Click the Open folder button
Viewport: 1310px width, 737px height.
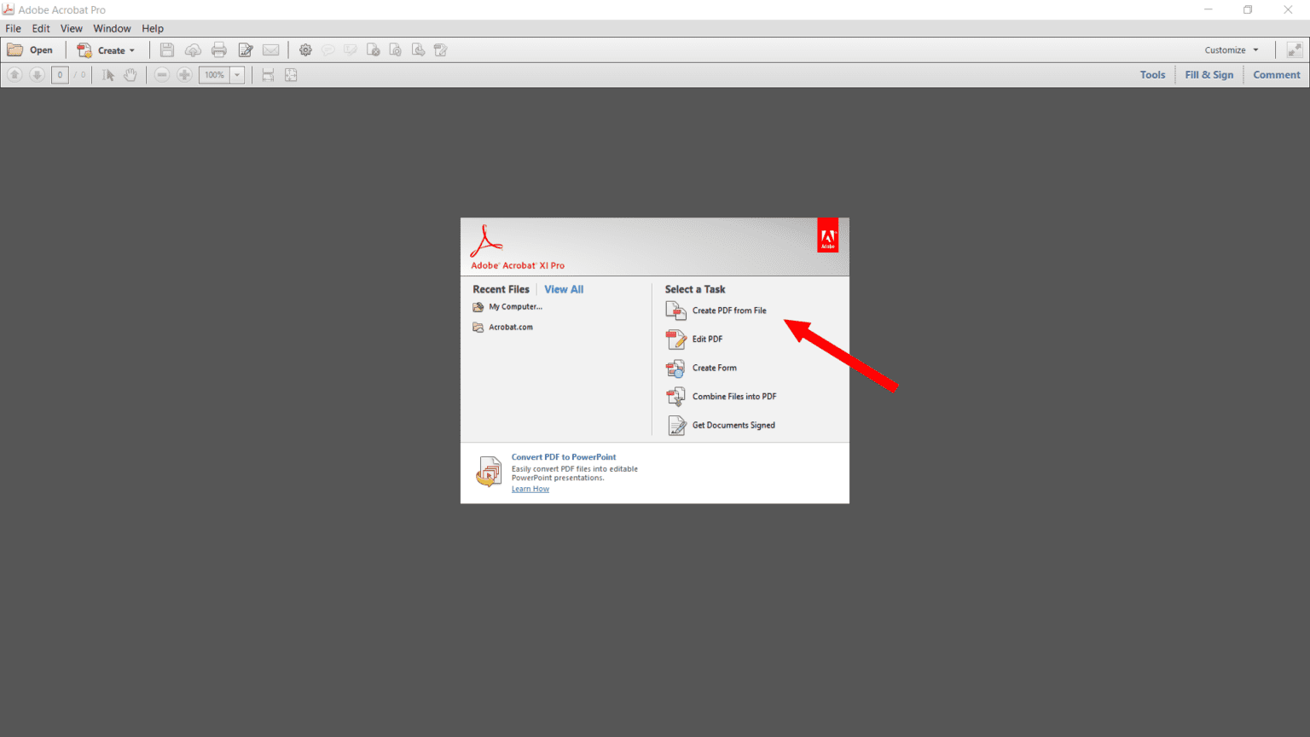coord(30,50)
